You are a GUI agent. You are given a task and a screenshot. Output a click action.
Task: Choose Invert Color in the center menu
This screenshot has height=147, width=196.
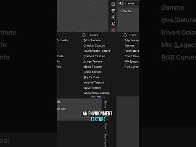(x=132, y=56)
